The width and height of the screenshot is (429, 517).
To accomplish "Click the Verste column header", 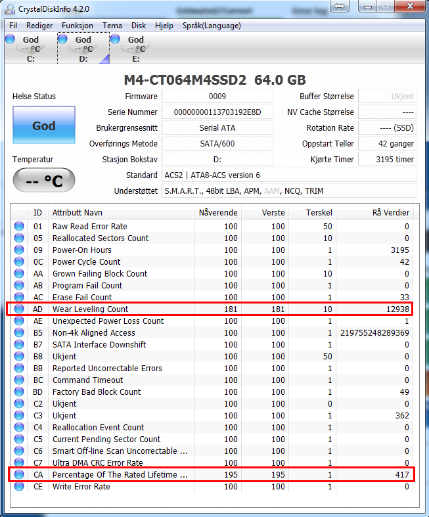I will click(265, 213).
